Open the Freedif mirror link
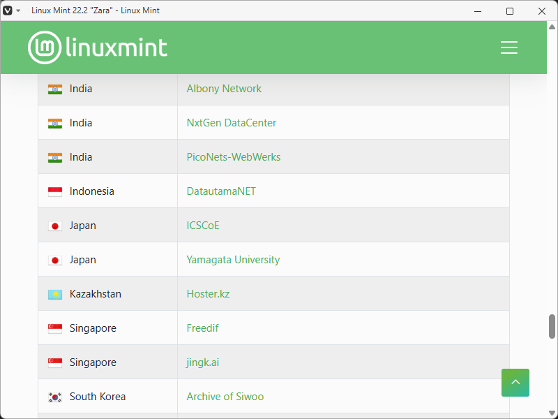The image size is (558, 419). pyautogui.click(x=202, y=328)
